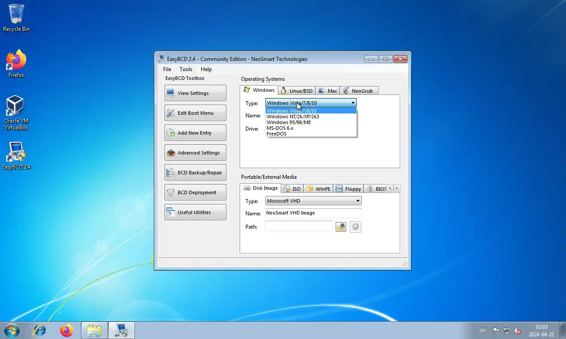Open View Settings in EasyBCD Toolbox

[195, 93]
